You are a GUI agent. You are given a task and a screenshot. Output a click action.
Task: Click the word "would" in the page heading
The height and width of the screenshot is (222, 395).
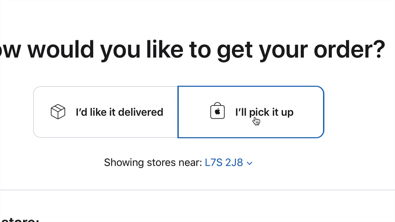pos(61,49)
